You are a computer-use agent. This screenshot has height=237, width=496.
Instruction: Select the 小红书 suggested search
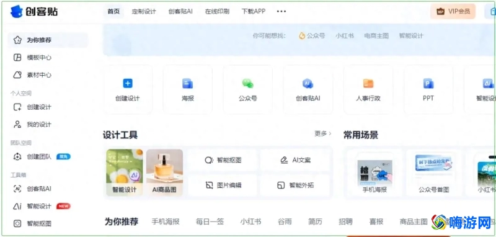[345, 36]
